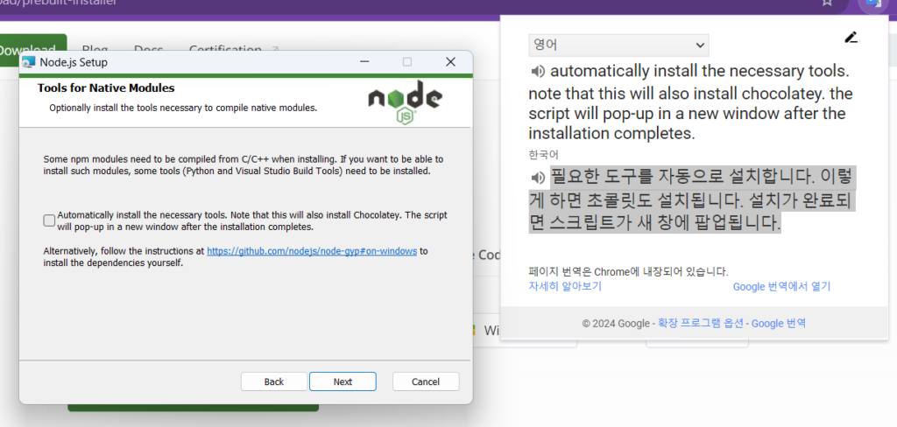This screenshot has width=897, height=427.
Task: Click the bookmark star in the address bar
Action: 827,3
